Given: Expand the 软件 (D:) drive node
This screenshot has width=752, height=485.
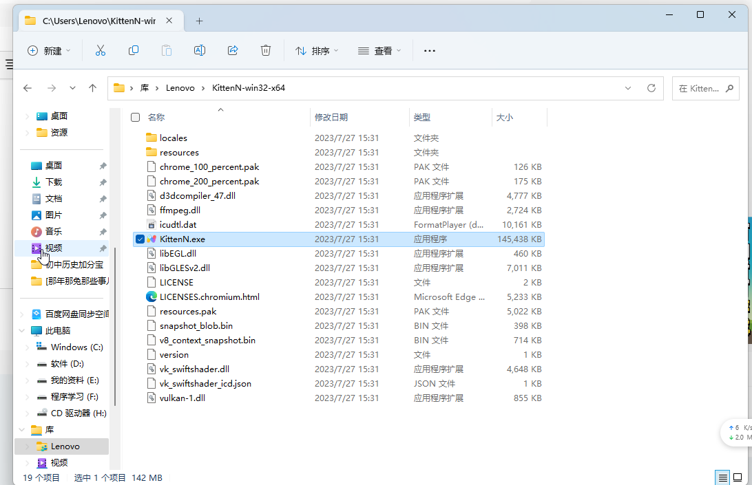Looking at the screenshot, I should click(27, 364).
